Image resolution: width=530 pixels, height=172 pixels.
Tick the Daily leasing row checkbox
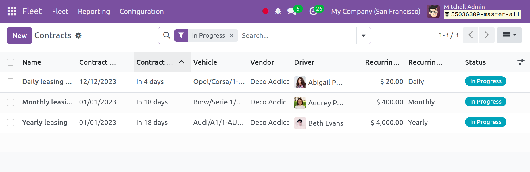click(x=11, y=82)
